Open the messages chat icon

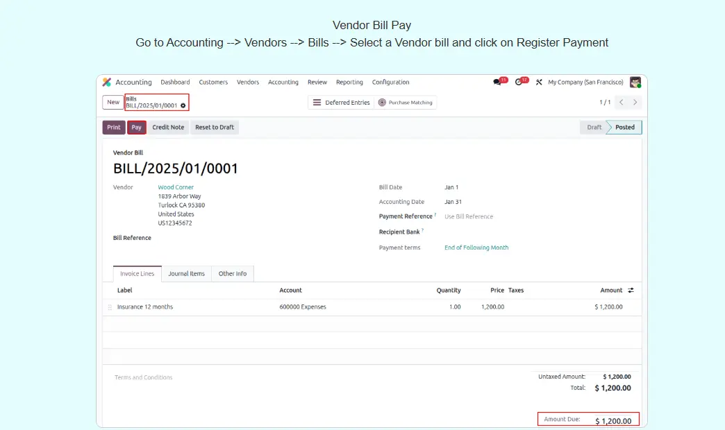coord(497,82)
